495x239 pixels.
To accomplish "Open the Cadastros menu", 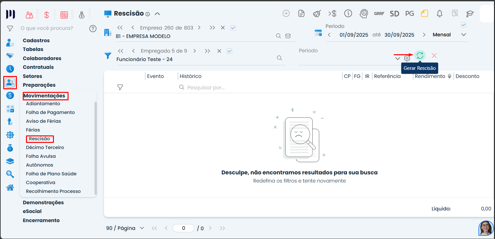I will coord(36,41).
